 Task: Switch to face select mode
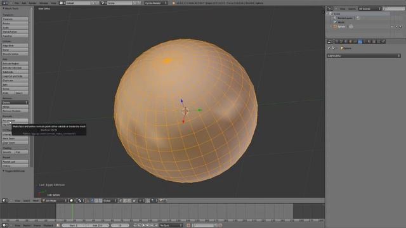click(129, 201)
